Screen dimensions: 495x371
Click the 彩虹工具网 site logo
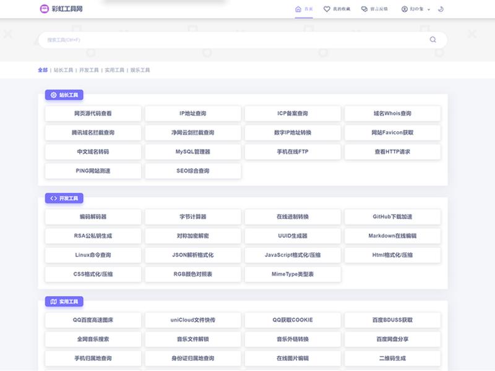[61, 9]
